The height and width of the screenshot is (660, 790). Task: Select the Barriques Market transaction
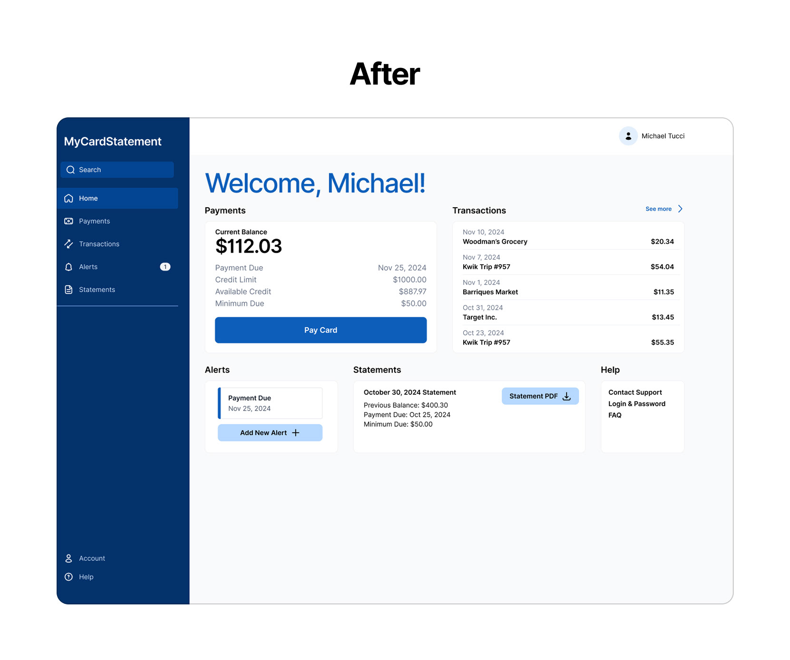pyautogui.click(x=568, y=287)
